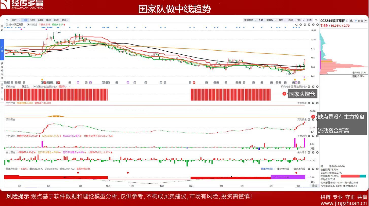Add stock via 自选 button
The height and width of the screenshot is (206, 369).
click(x=359, y=21)
